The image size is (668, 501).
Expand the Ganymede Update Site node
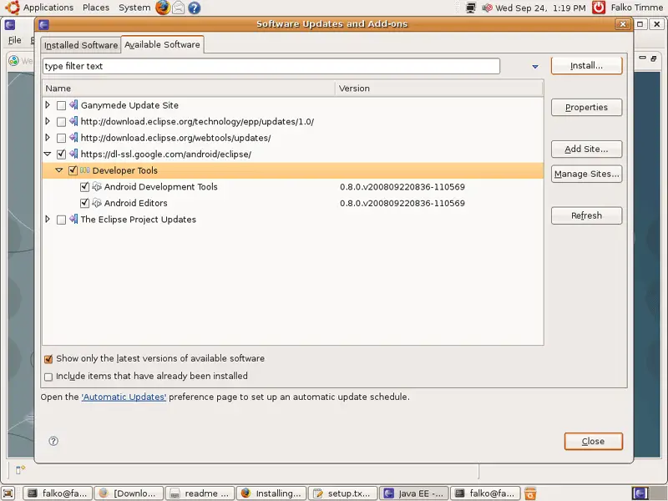click(48, 105)
